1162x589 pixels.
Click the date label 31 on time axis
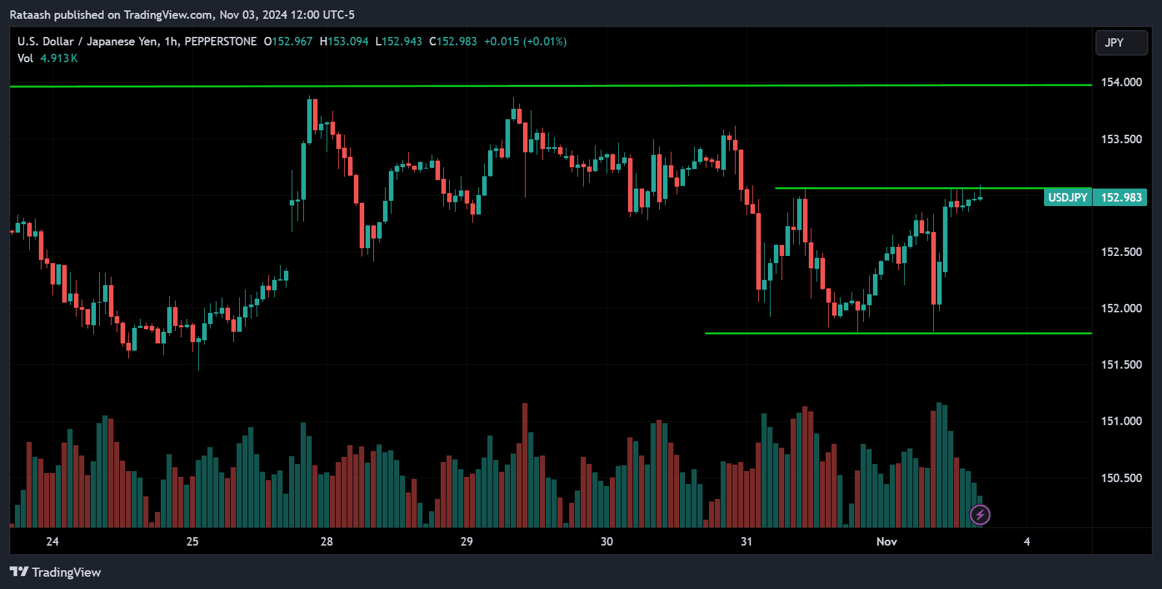[x=747, y=542]
